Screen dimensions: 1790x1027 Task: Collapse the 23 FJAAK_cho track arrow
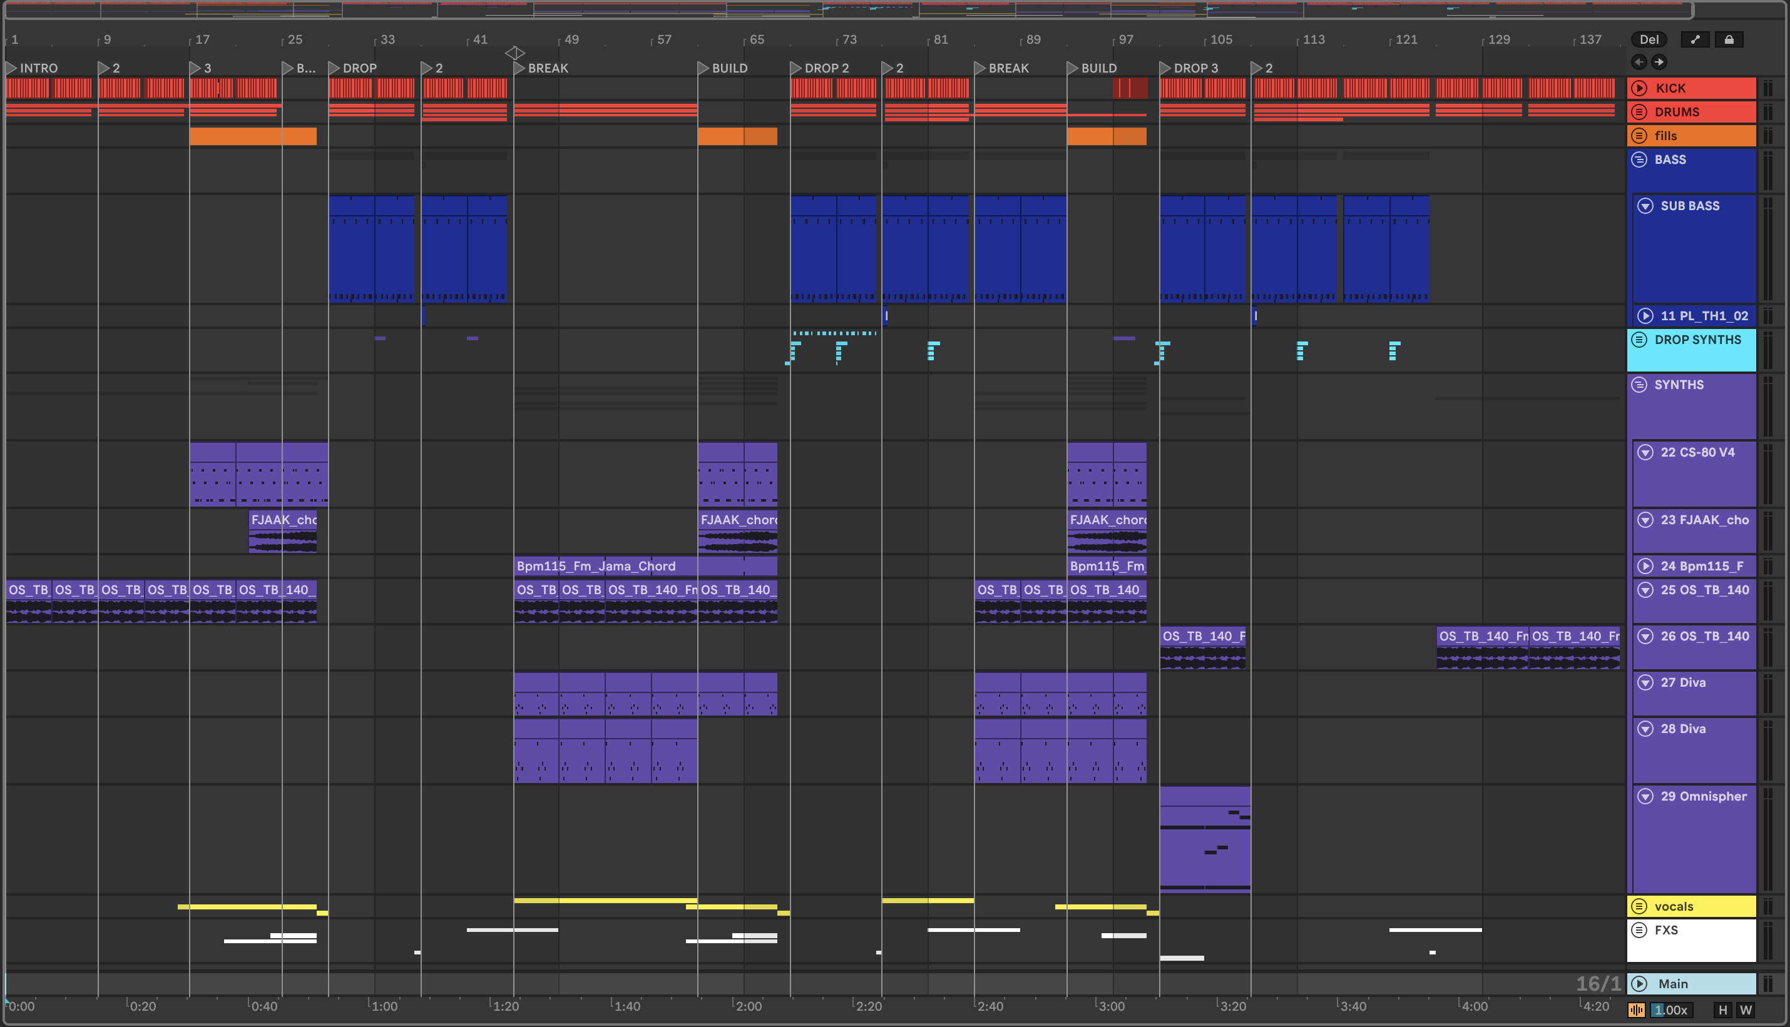tap(1645, 520)
